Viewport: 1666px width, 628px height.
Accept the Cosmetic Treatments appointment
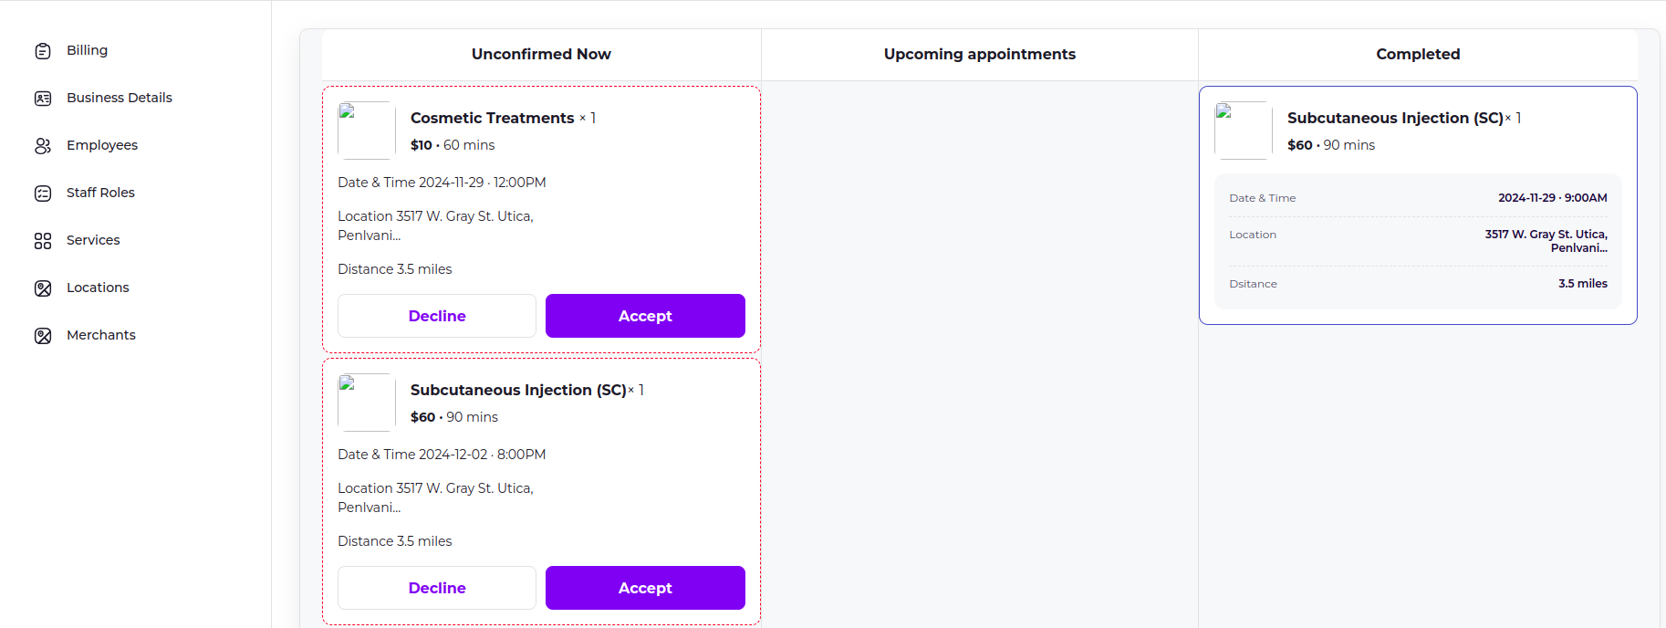tap(644, 315)
